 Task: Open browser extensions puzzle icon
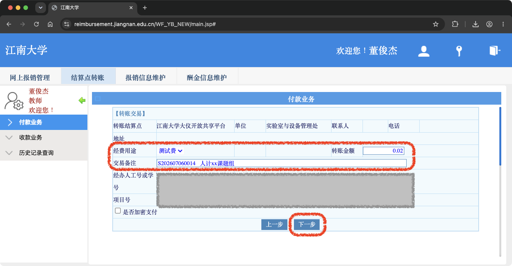455,24
